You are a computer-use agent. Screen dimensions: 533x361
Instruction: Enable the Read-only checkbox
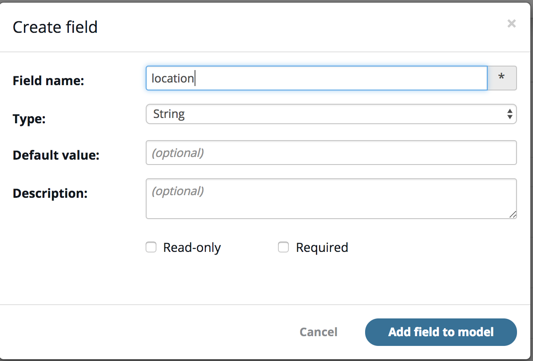tap(151, 247)
